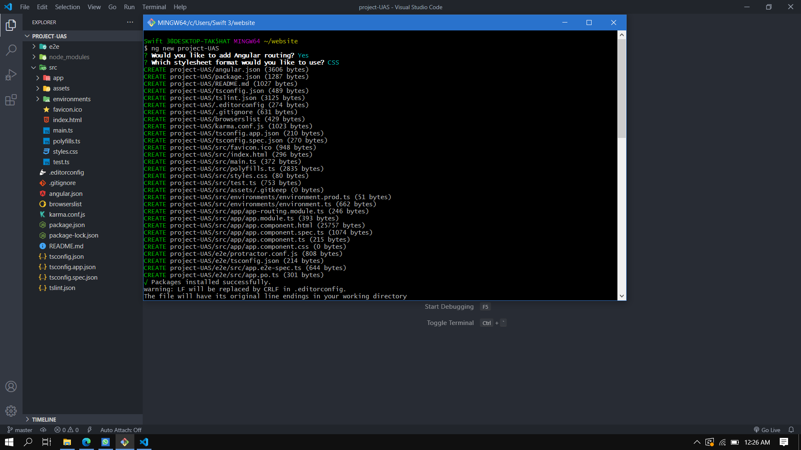Image resolution: width=801 pixels, height=450 pixels.
Task: Open the Search view in activity bar
Action: (x=11, y=50)
